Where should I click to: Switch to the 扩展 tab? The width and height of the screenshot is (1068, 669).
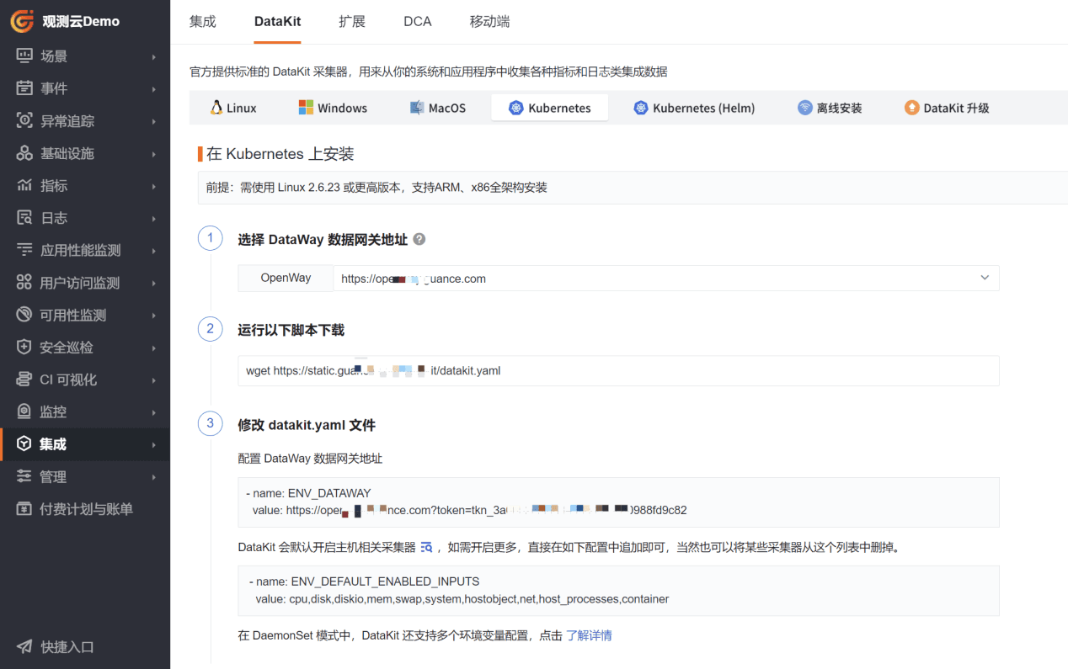(x=352, y=22)
